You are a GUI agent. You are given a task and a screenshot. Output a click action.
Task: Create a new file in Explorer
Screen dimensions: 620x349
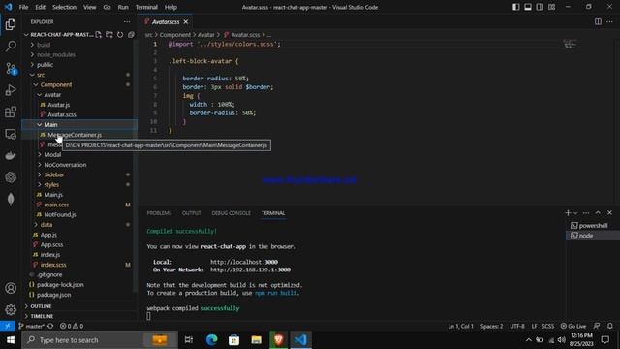pos(99,35)
